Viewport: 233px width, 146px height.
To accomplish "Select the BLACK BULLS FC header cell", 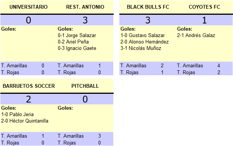I will click(x=148, y=7).
